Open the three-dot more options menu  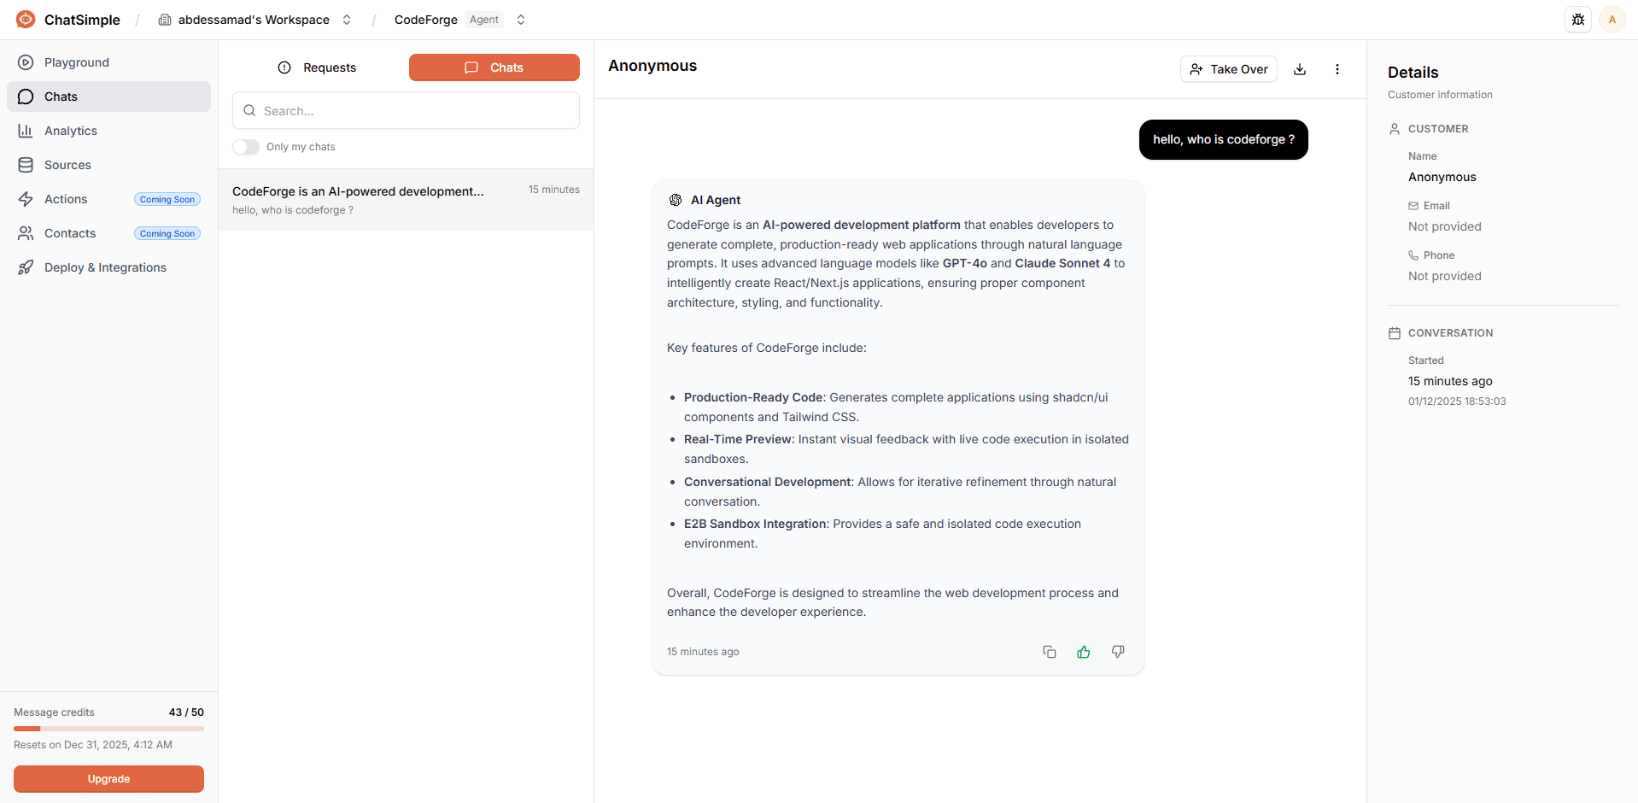click(1337, 69)
